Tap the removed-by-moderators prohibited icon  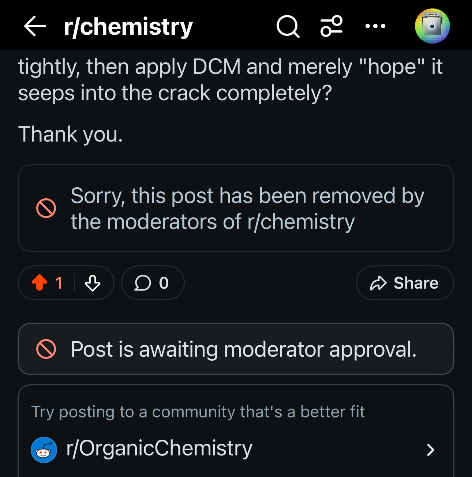(46, 209)
